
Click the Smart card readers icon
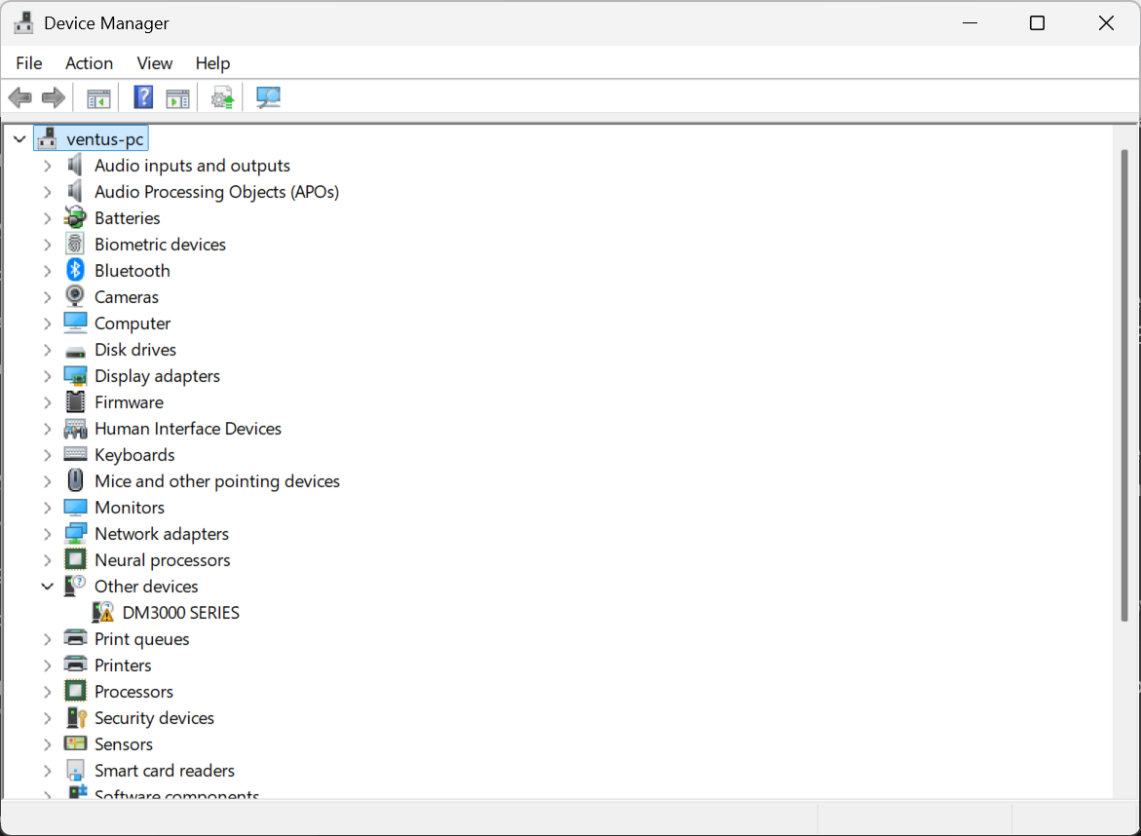(75, 770)
